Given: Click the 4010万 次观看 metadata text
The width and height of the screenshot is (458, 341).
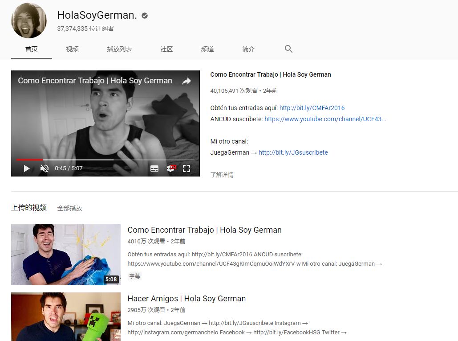Looking at the screenshot, I should [146, 241].
